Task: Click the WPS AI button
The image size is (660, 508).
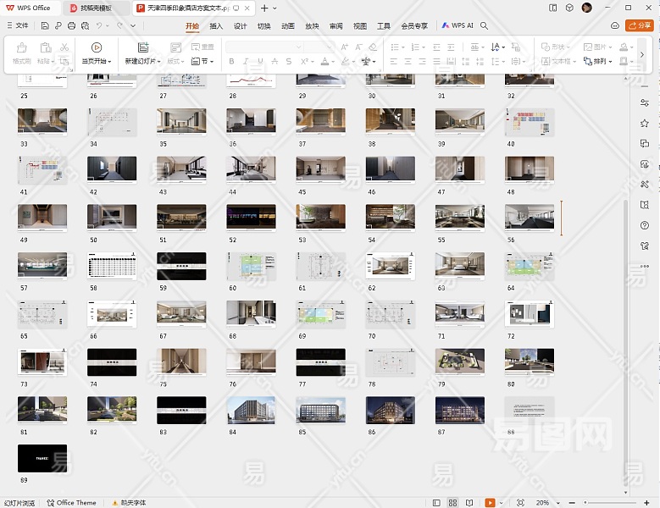Action: (x=458, y=26)
